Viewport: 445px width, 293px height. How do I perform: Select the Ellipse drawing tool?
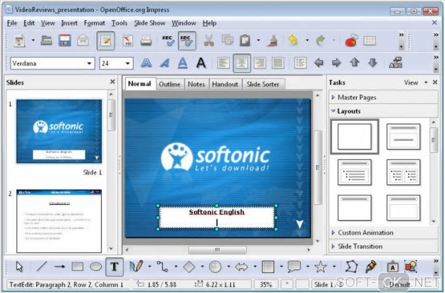coord(96,267)
